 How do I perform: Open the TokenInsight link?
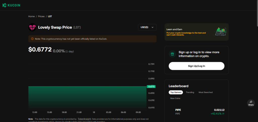(84, 119)
